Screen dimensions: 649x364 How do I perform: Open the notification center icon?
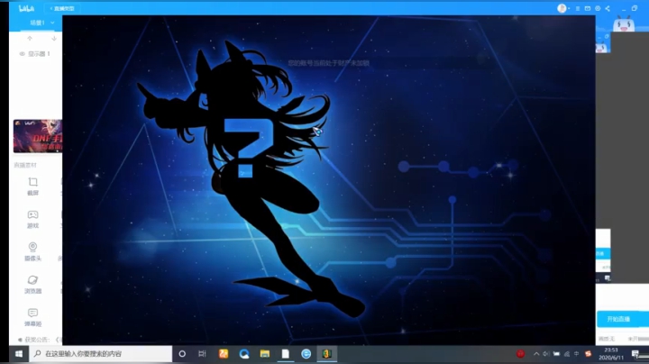tap(635, 354)
